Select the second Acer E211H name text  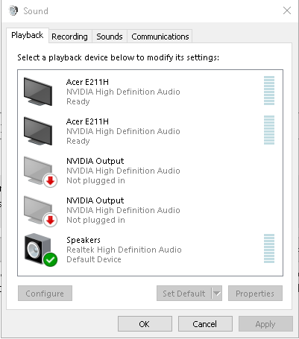pos(87,121)
